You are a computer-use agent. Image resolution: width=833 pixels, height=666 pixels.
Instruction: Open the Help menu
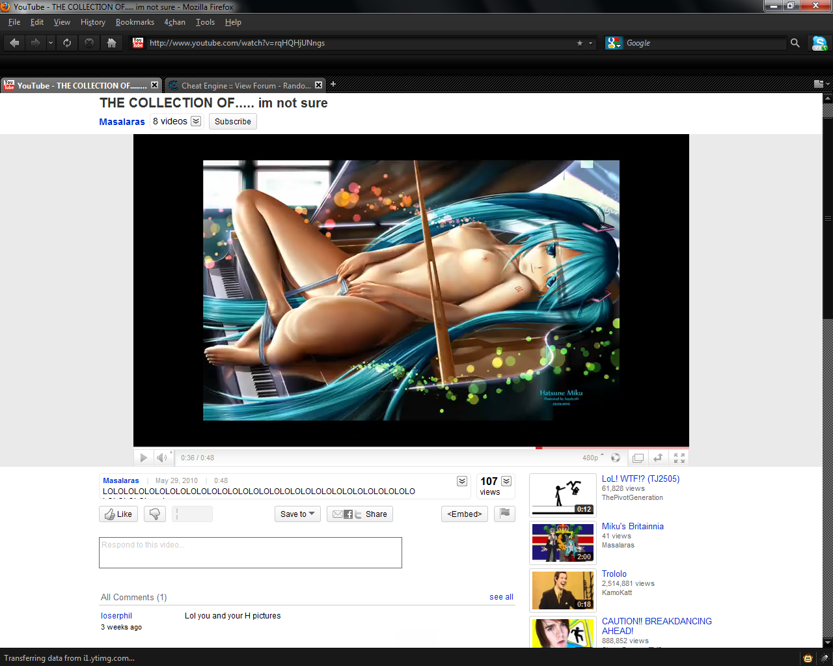coord(233,22)
